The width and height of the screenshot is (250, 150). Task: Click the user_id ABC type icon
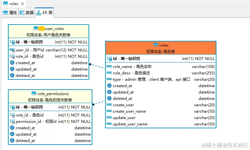pos(12,50)
